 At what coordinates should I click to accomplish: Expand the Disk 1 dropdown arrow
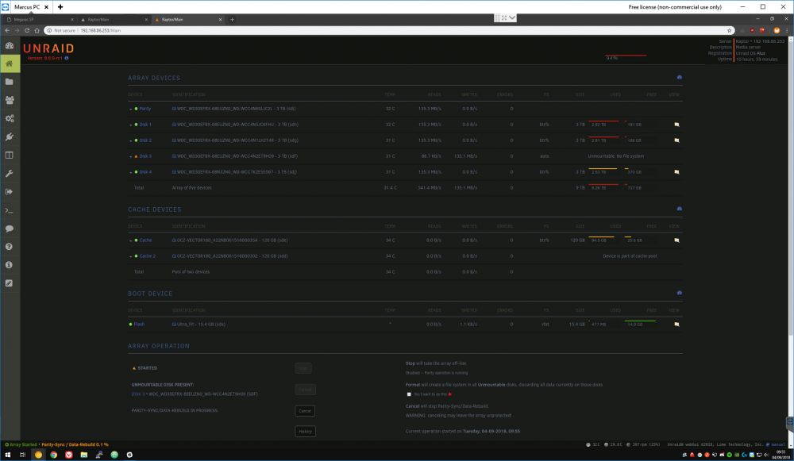tap(131, 125)
